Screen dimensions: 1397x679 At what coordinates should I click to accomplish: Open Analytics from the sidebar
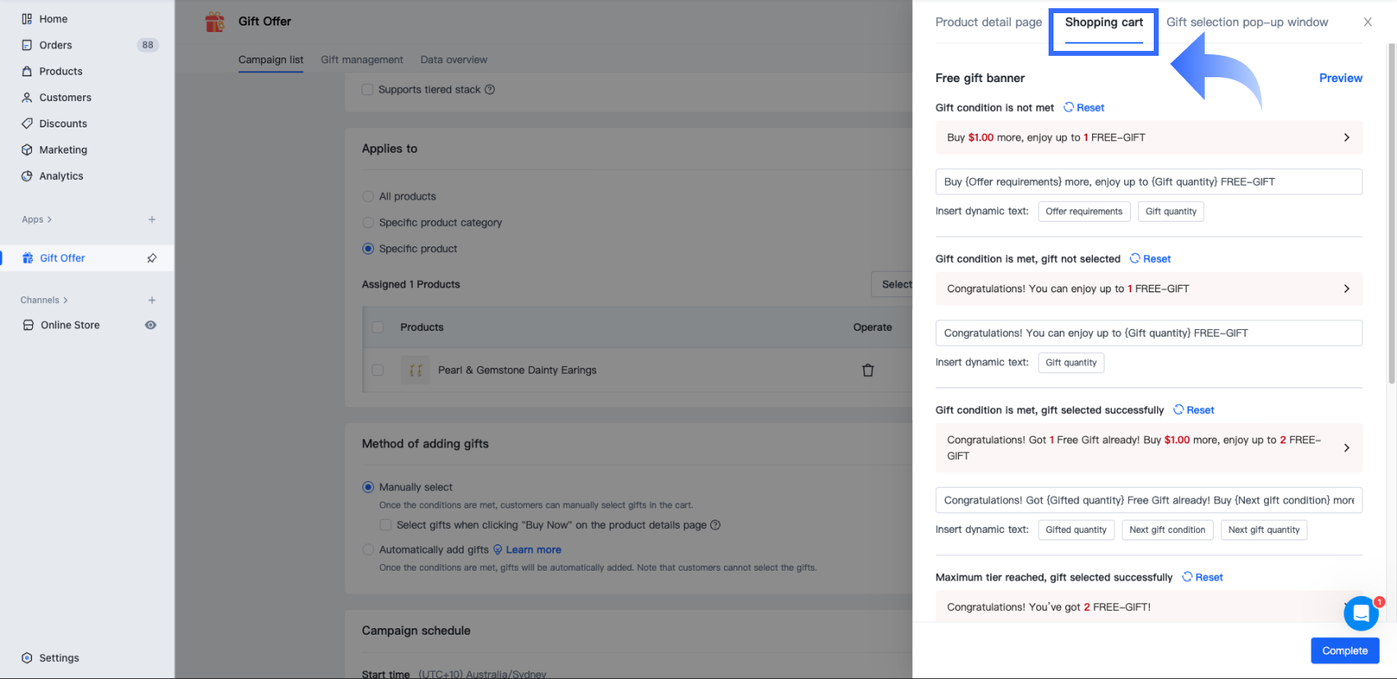click(x=61, y=176)
